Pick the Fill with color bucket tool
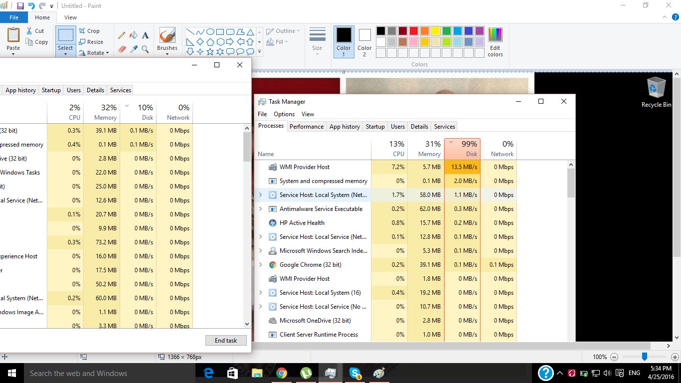The height and width of the screenshot is (383, 681). [x=134, y=35]
